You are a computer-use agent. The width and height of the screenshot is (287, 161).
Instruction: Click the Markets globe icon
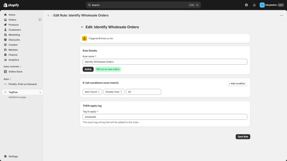point(5,50)
